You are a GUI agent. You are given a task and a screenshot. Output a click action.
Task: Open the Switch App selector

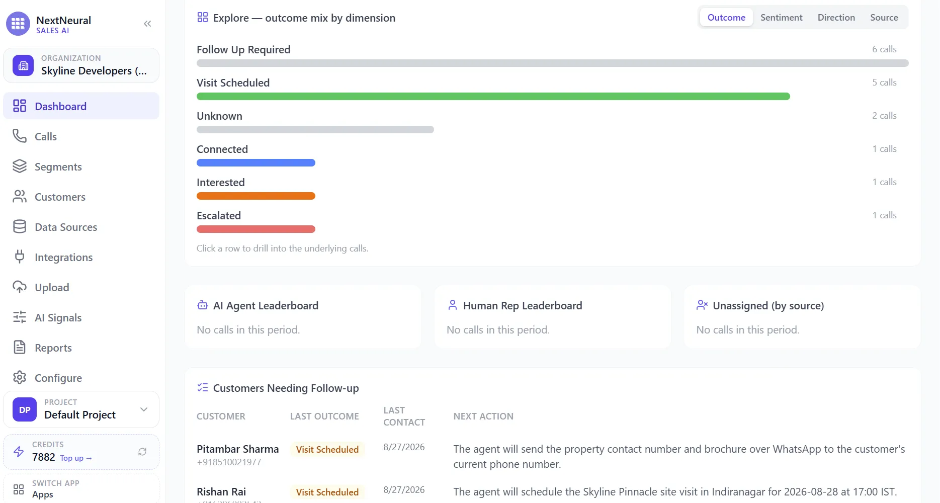coord(81,488)
